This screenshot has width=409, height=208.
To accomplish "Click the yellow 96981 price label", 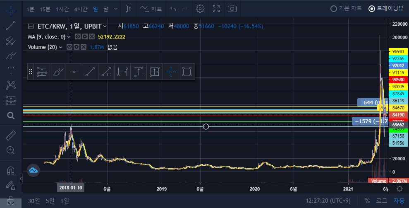I will tap(398, 51).
